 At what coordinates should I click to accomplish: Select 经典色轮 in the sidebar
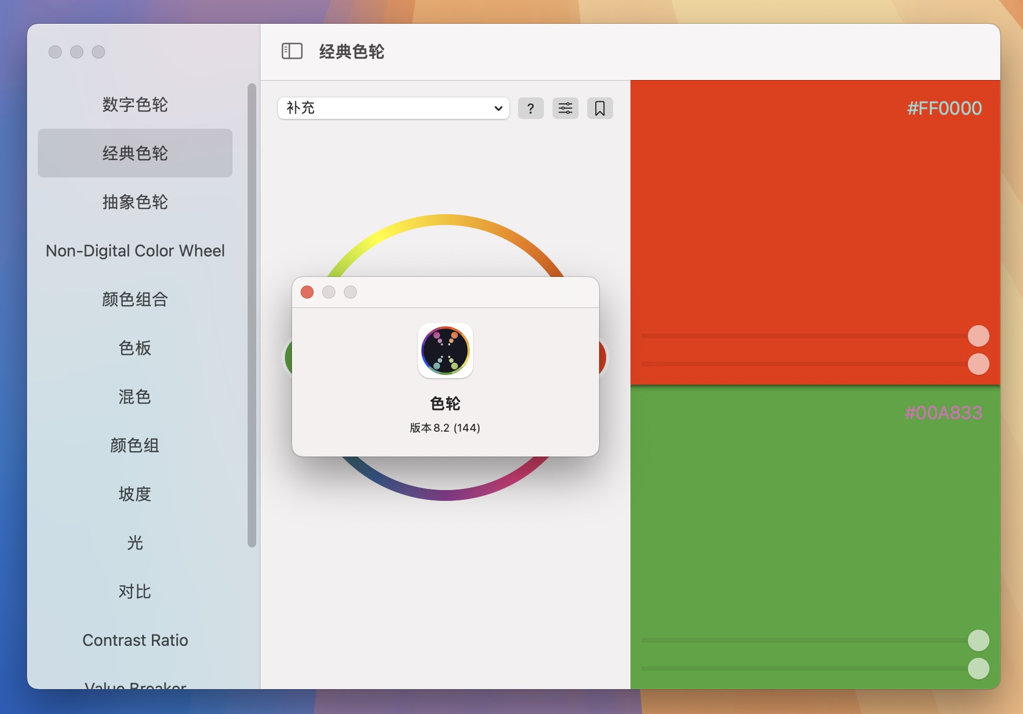(x=135, y=153)
